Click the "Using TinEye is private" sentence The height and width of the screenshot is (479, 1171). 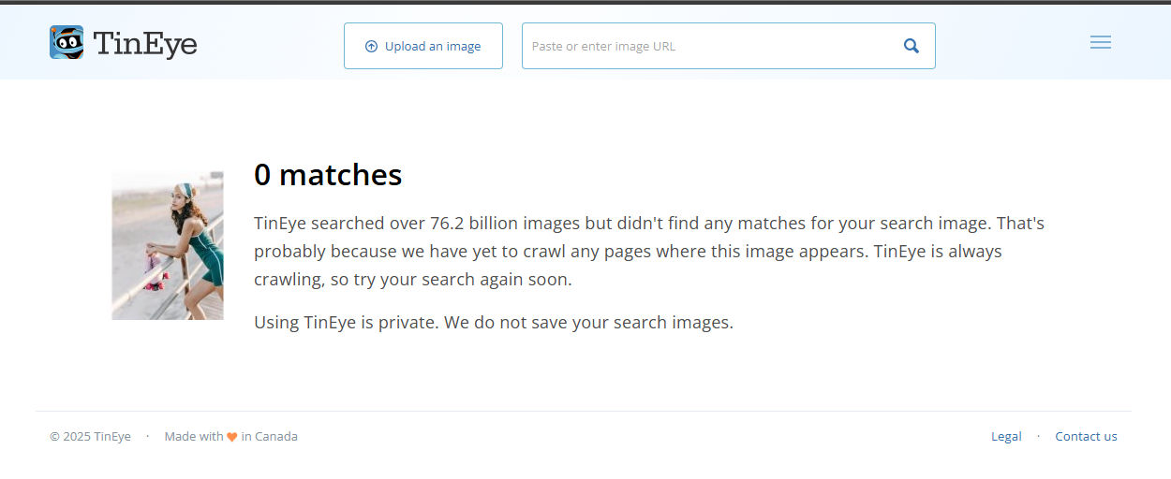click(x=346, y=323)
